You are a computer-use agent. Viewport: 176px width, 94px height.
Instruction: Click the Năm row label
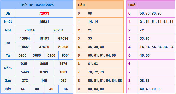tap(8, 68)
